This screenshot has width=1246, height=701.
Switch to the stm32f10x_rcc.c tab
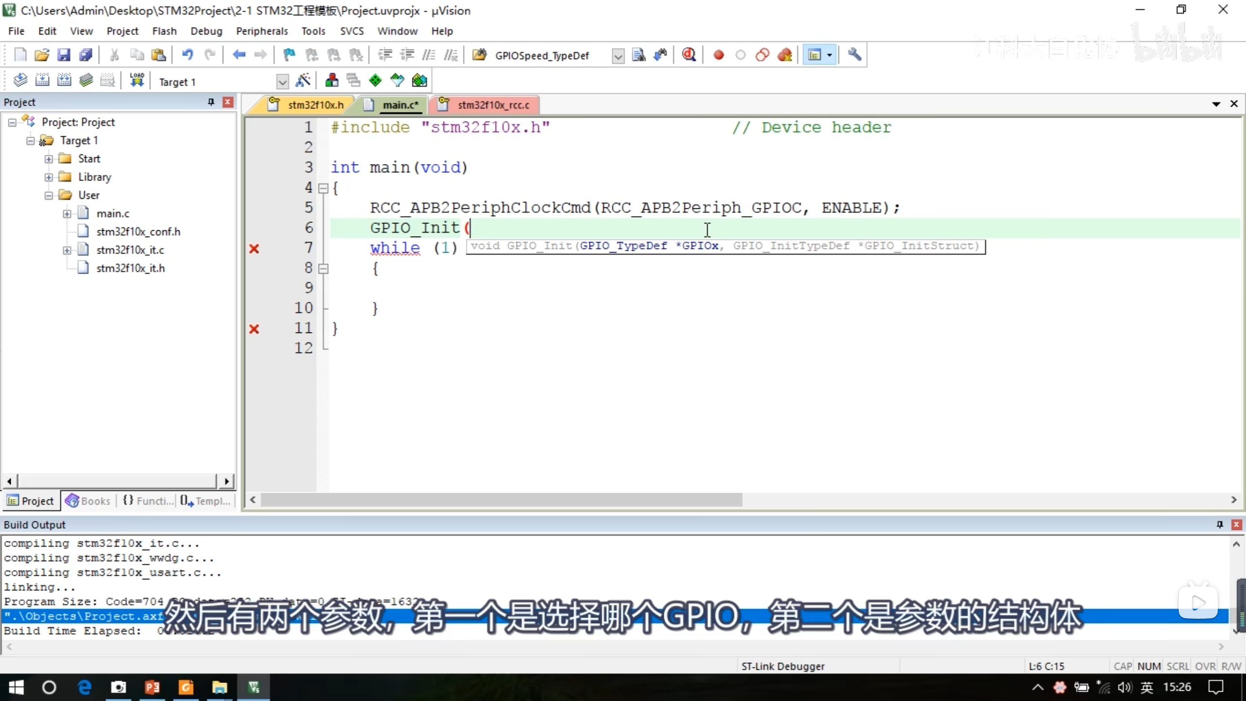(x=493, y=105)
